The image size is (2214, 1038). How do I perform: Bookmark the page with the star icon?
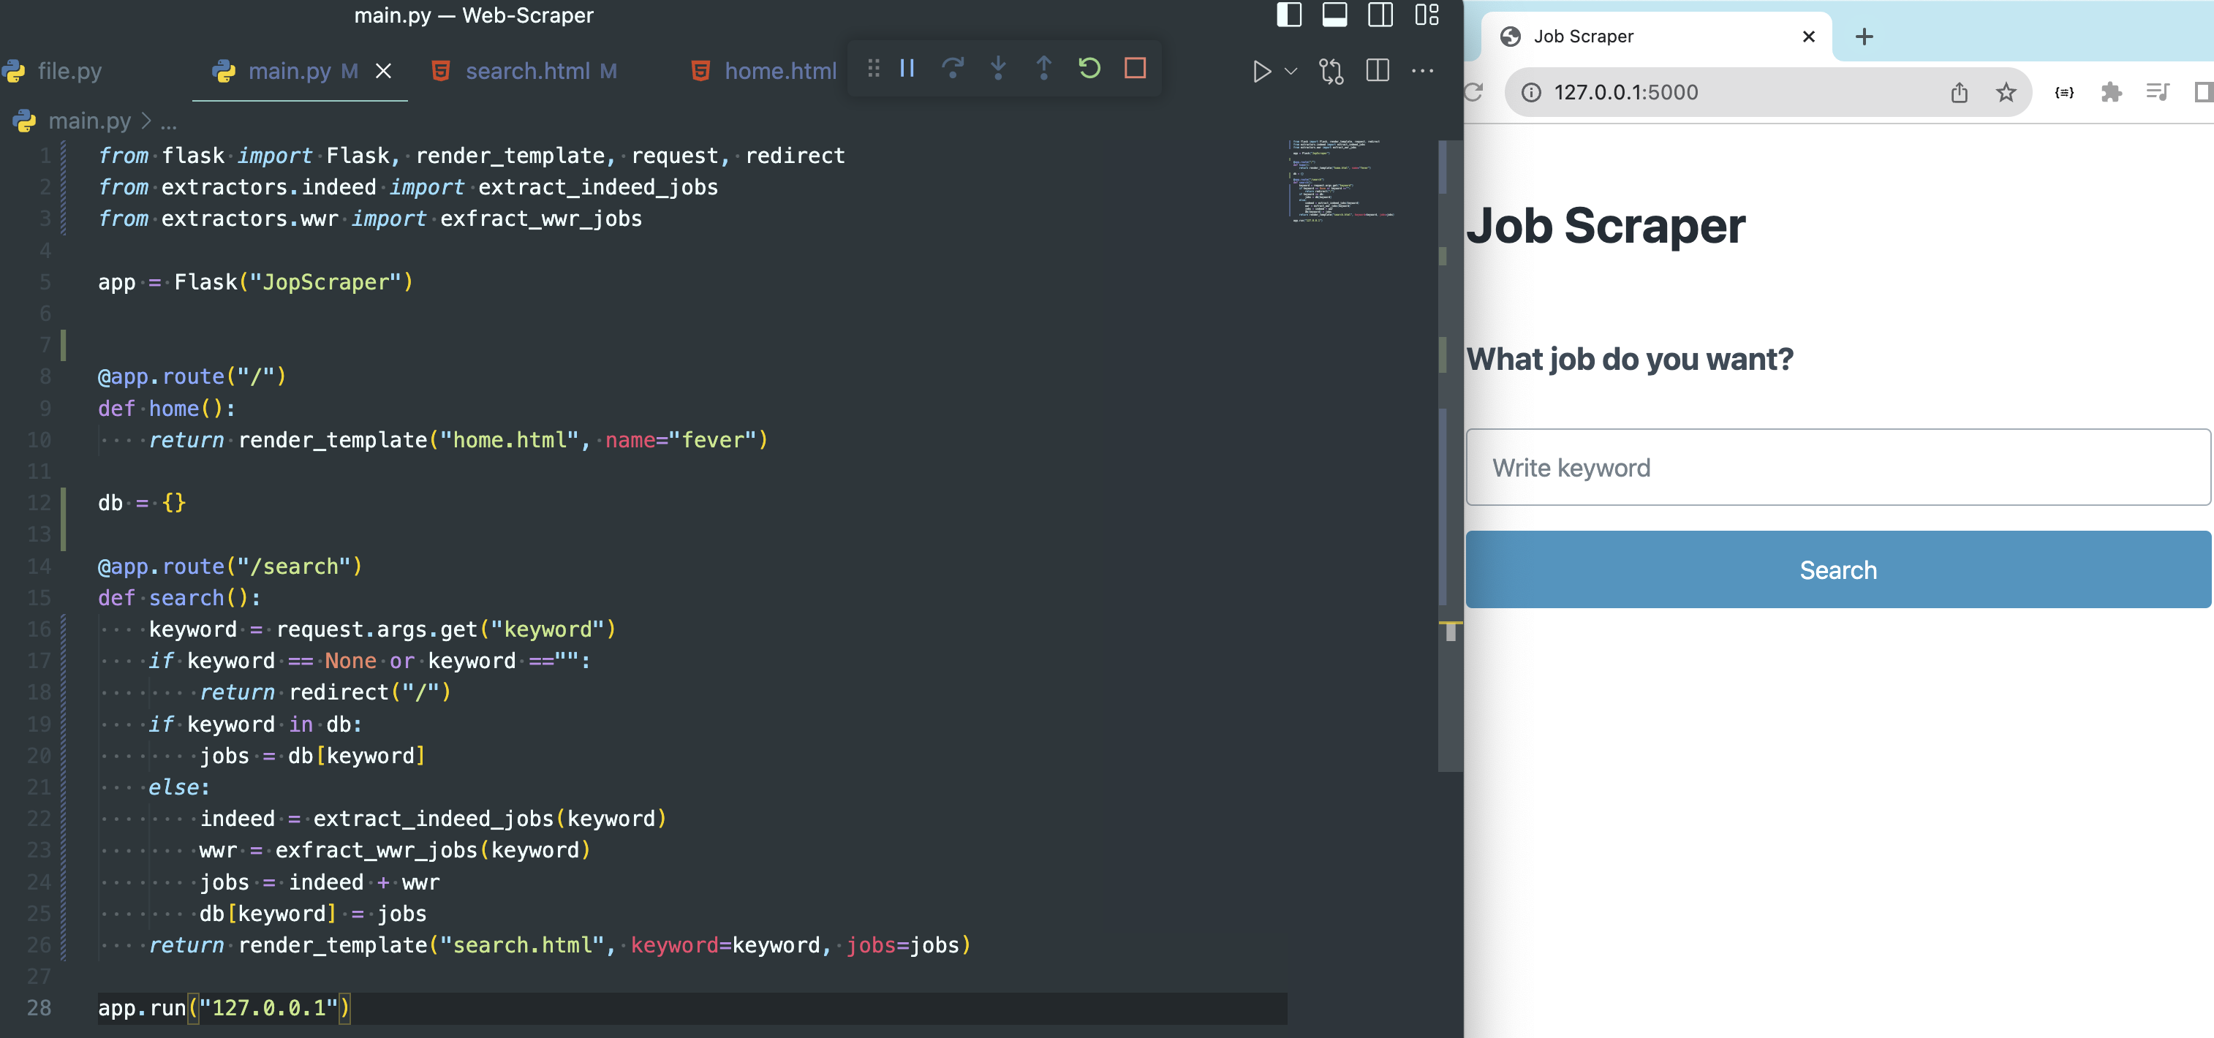point(2005,93)
